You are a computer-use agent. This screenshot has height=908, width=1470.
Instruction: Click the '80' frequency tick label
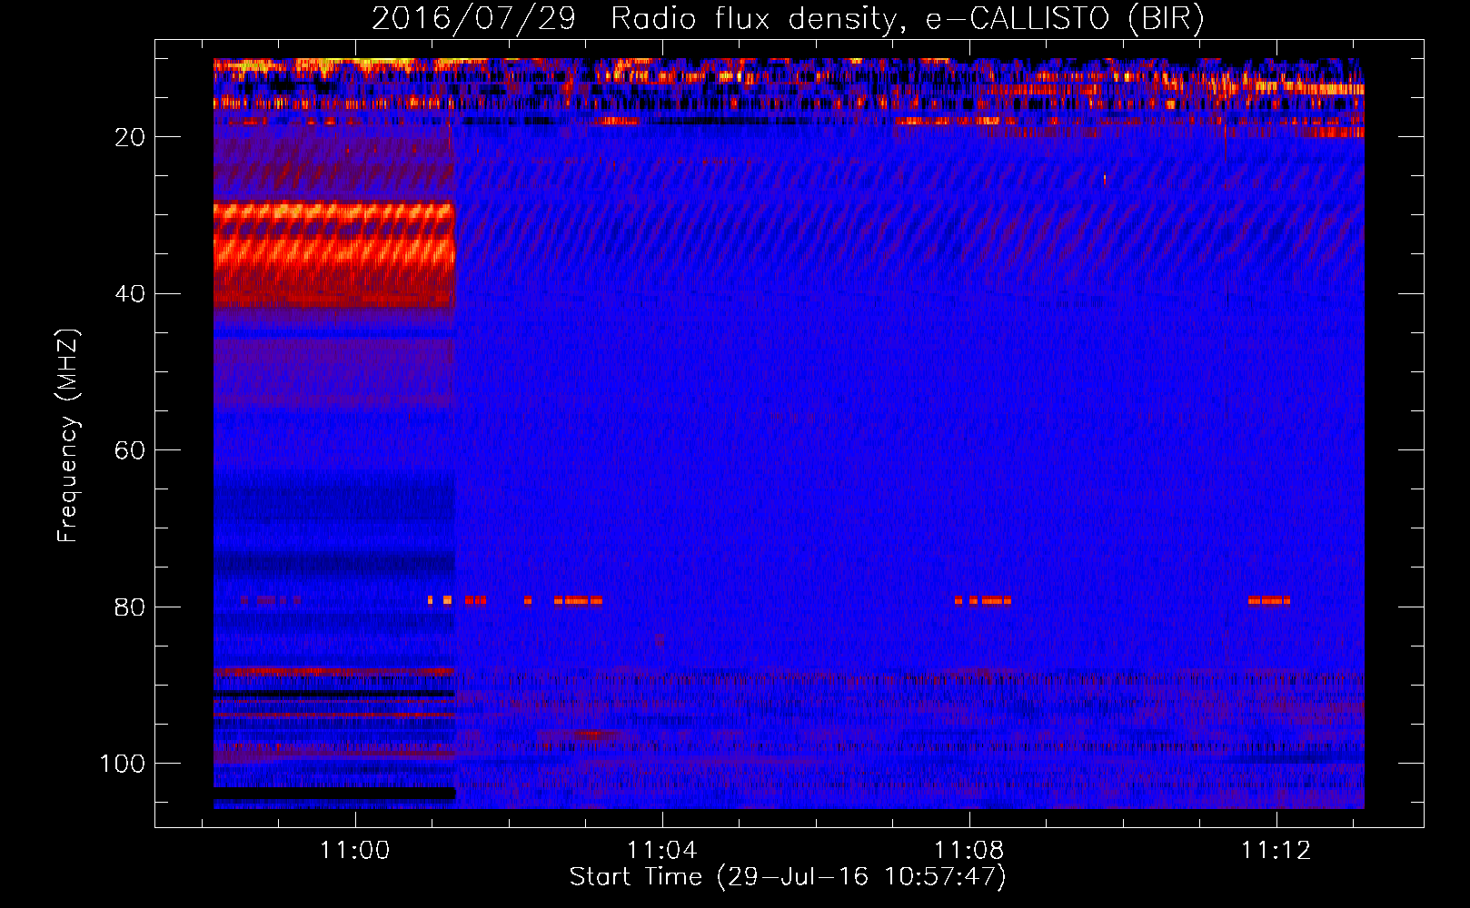click(x=130, y=607)
